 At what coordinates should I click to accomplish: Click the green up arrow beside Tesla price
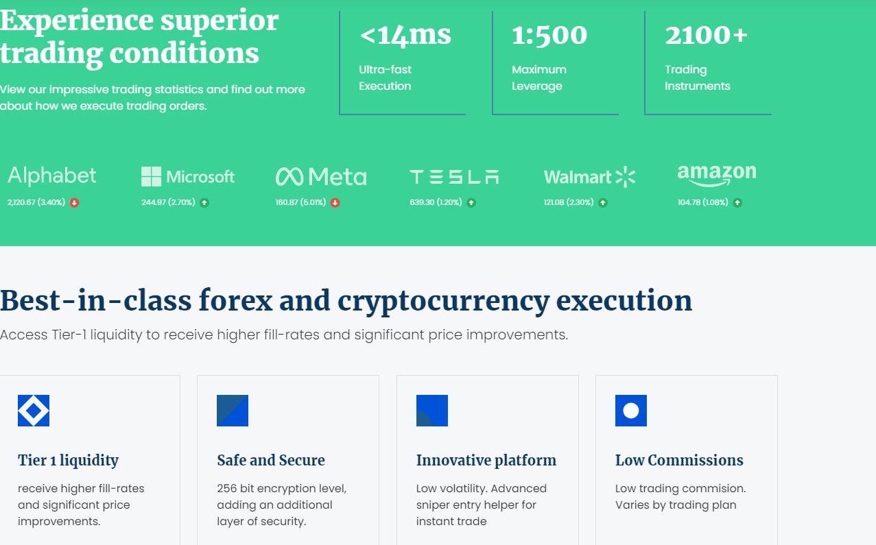(x=471, y=203)
